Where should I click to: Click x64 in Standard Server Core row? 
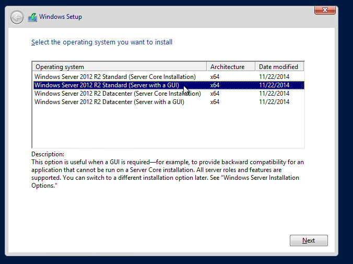[215, 77]
